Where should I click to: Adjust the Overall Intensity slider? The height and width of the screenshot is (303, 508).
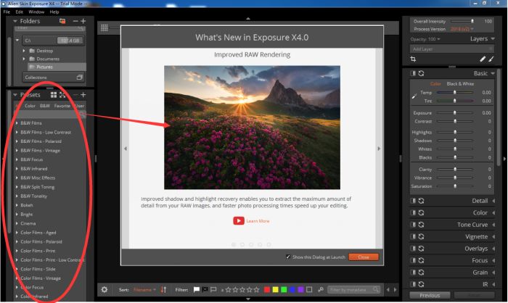tap(461, 21)
